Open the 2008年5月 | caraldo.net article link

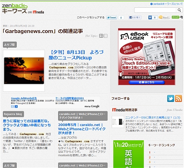click(82, 129)
